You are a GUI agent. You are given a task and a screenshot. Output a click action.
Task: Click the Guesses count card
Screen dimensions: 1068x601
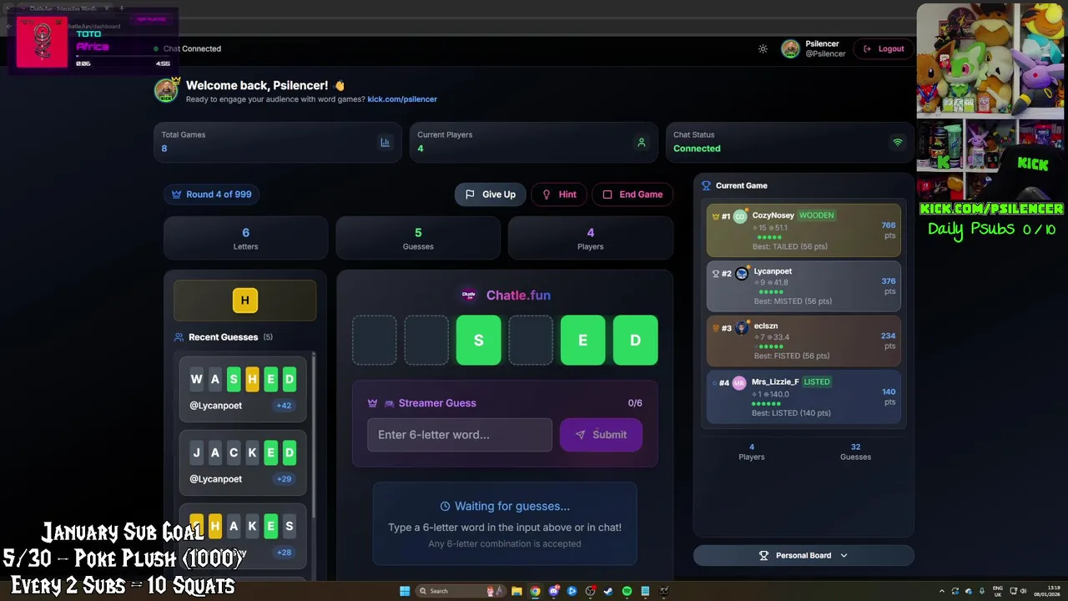[418, 238]
